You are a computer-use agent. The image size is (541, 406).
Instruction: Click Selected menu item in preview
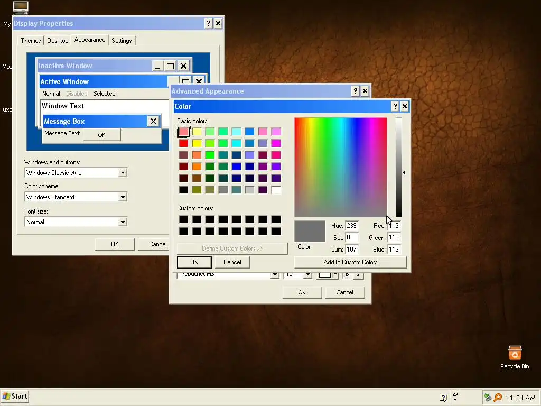coord(105,94)
